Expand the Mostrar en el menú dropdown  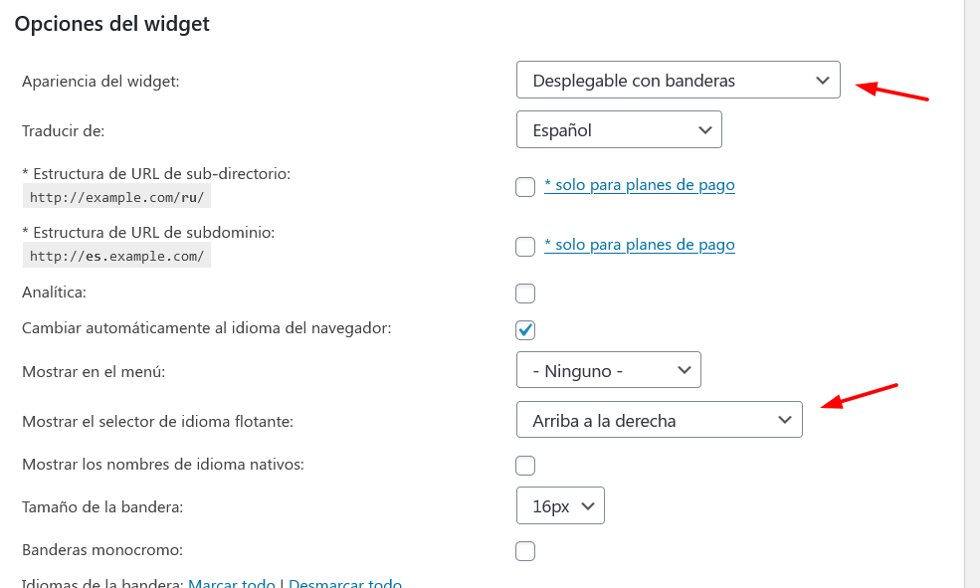[x=608, y=370]
